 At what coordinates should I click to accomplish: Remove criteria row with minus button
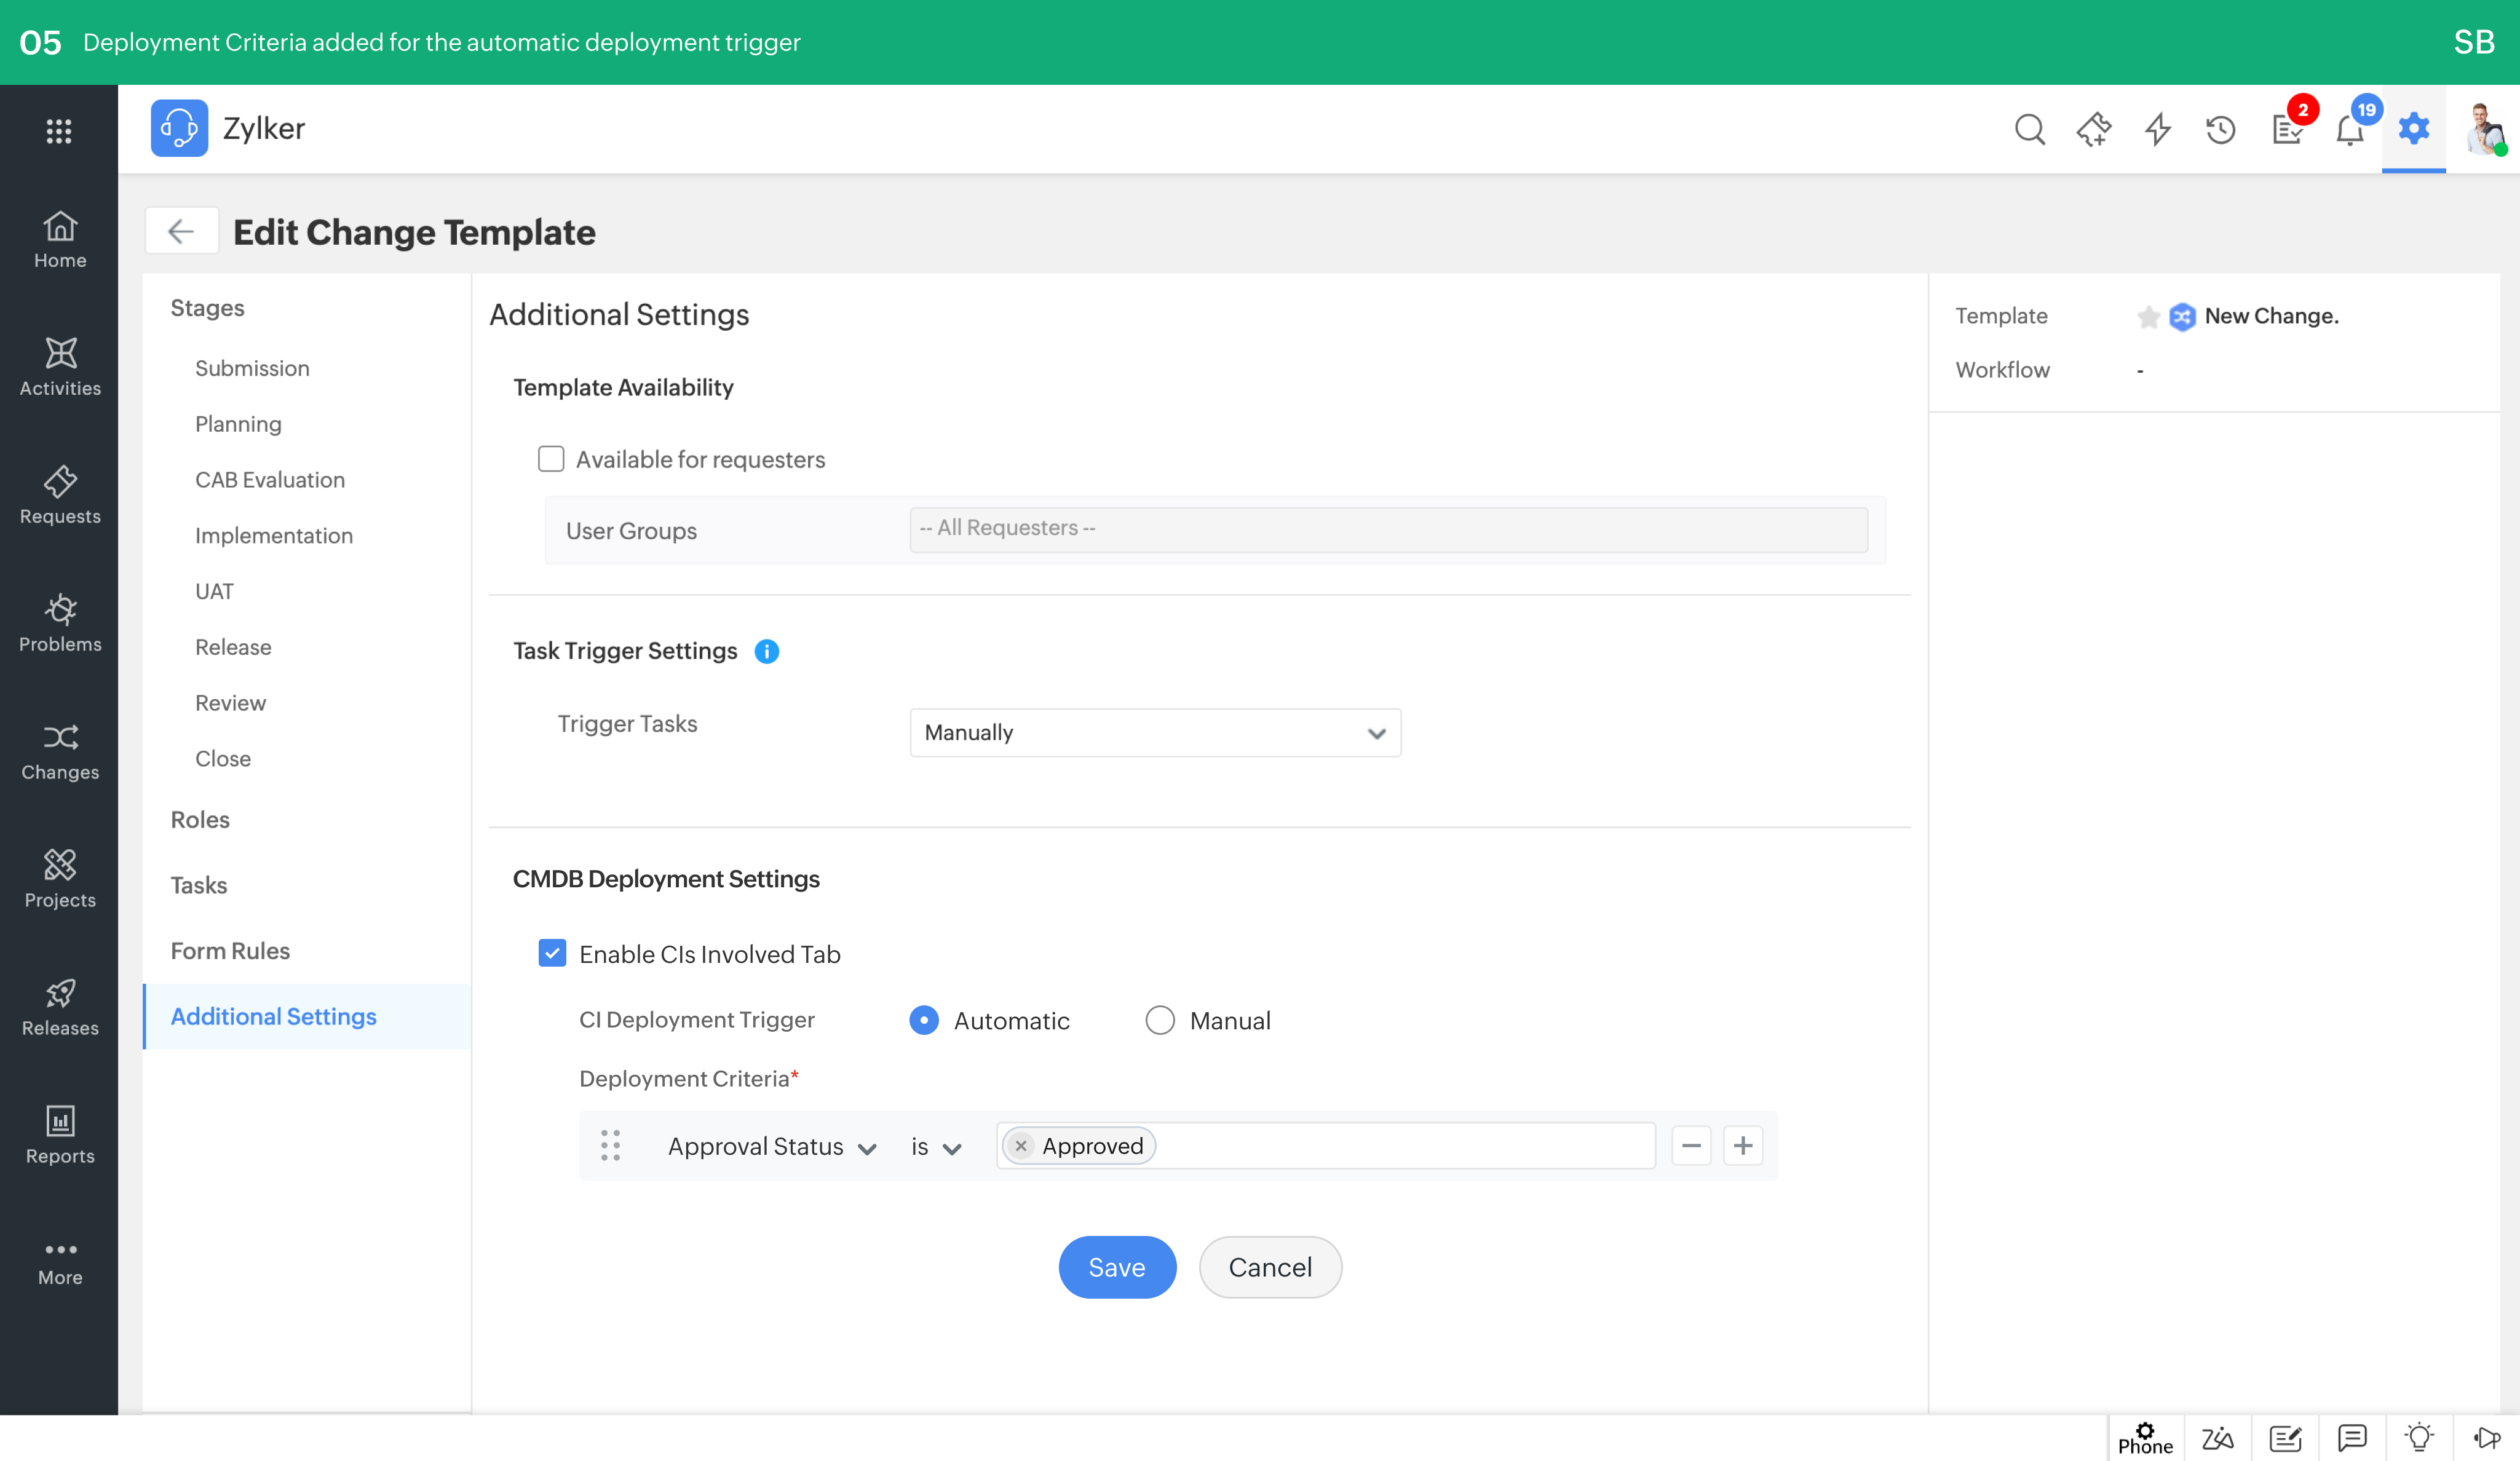[1691, 1146]
